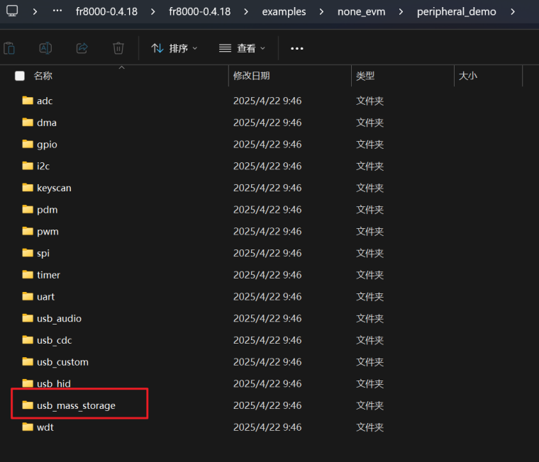Open the 查看 view dropdown
539x462 pixels.
(242, 48)
